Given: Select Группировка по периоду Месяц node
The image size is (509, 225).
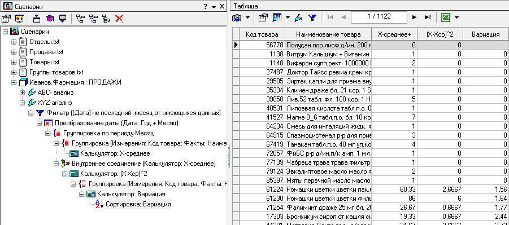Looking at the screenshot, I should (x=108, y=133).
